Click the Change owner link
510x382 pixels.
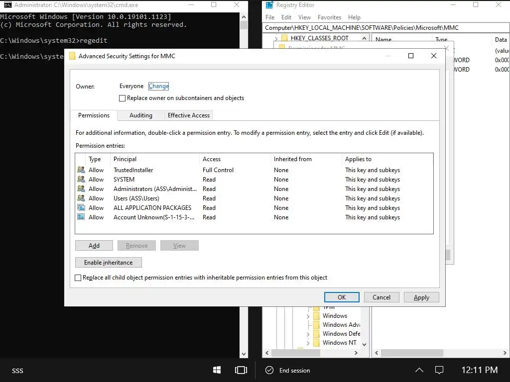[158, 86]
